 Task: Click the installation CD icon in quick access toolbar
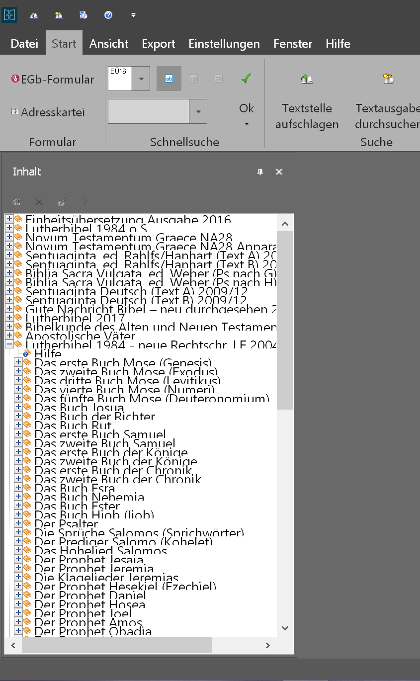click(x=83, y=15)
